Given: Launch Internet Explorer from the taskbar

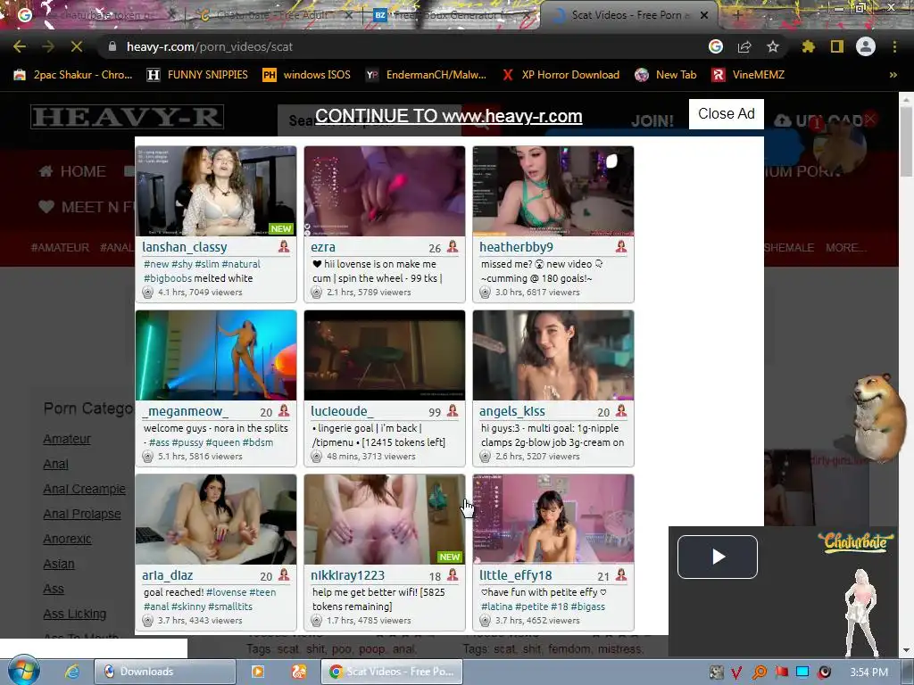Looking at the screenshot, I should coord(71,672).
